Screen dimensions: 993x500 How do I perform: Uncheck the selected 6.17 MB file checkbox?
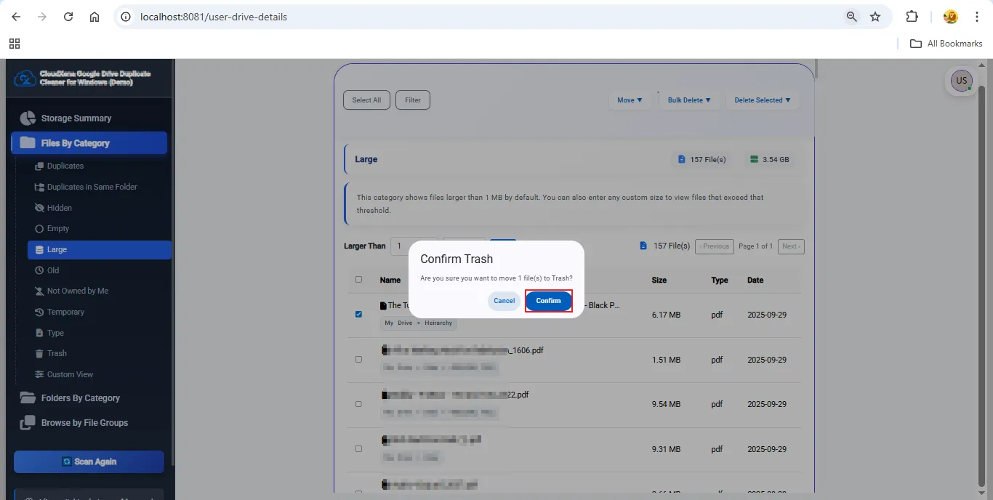coord(358,315)
